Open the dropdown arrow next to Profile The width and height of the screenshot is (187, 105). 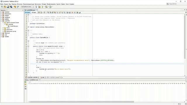[x=52, y=7]
